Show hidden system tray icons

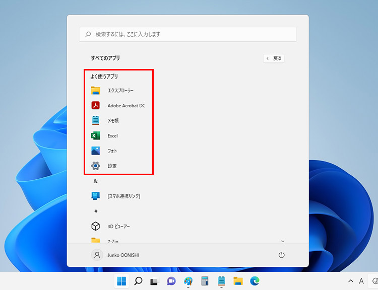350,281
